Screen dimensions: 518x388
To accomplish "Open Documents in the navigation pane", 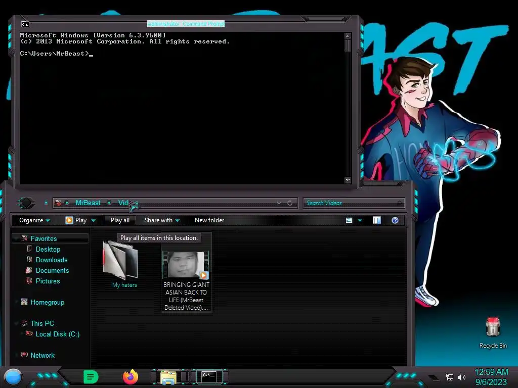I will [x=52, y=271].
